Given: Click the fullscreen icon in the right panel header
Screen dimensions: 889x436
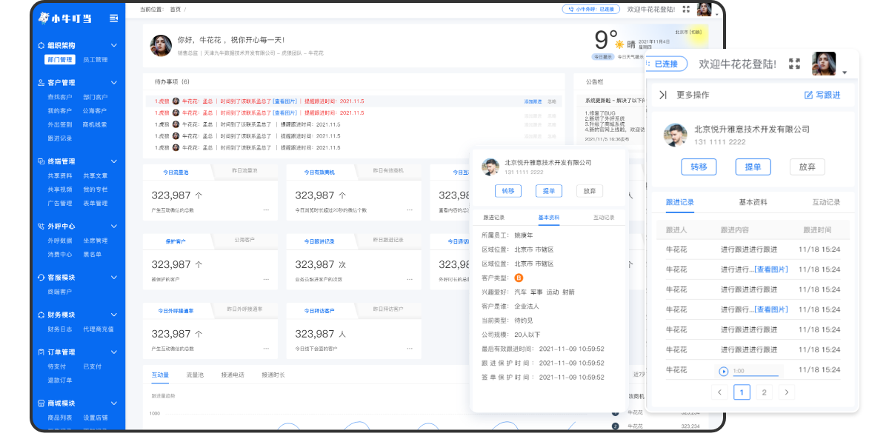Looking at the screenshot, I should [795, 64].
